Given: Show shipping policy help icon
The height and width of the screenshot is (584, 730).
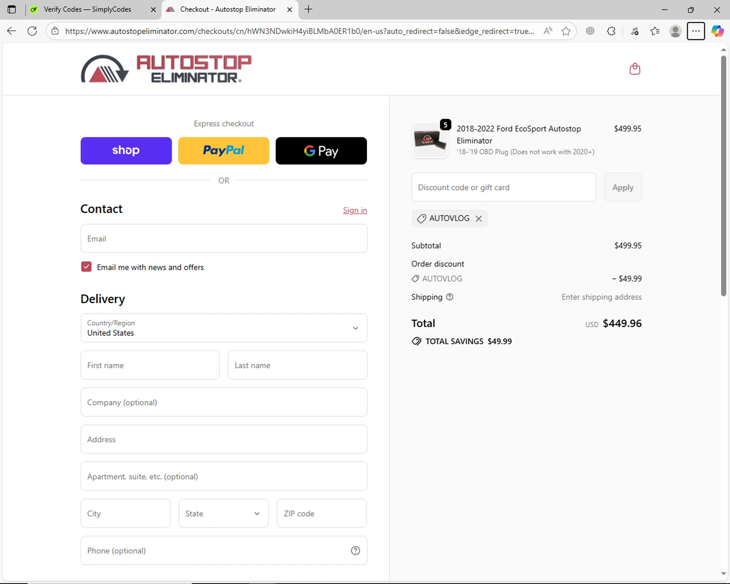Looking at the screenshot, I should pos(450,297).
